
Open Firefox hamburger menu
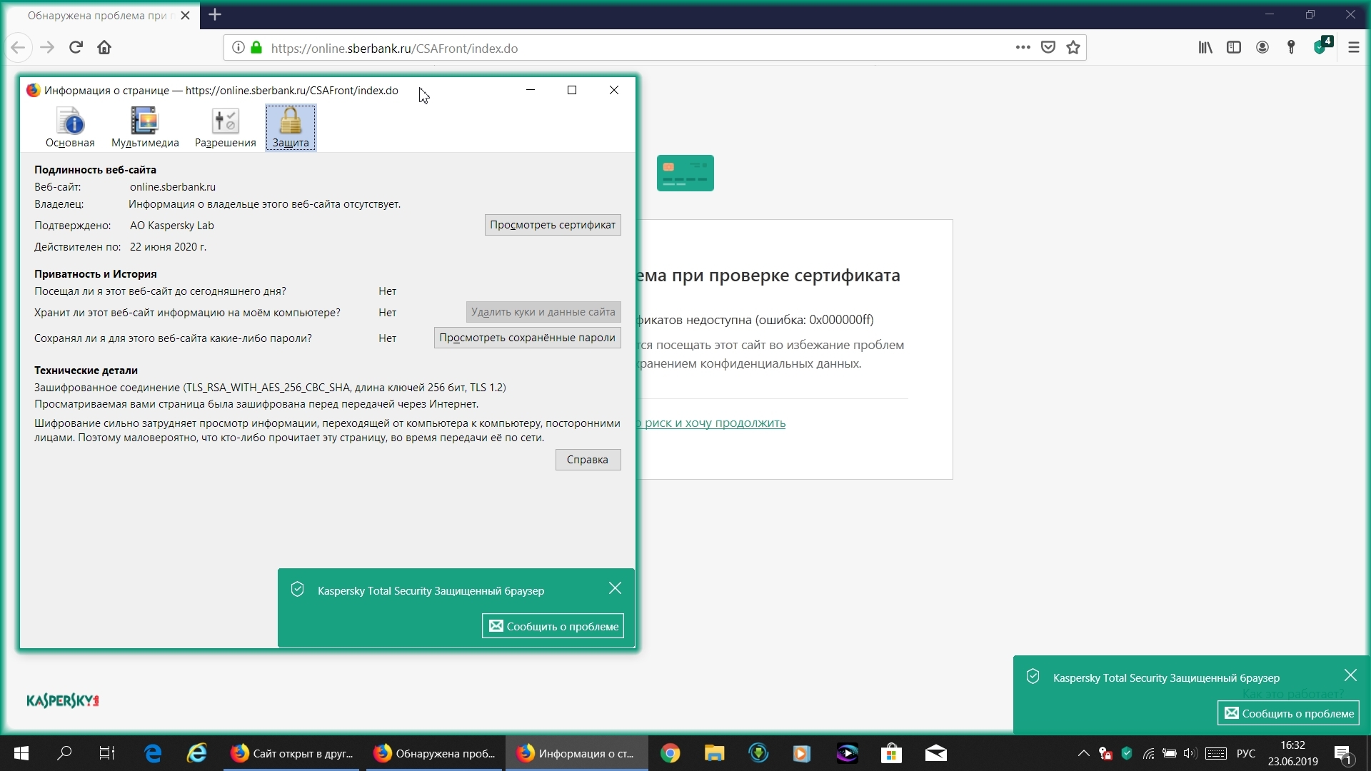click(1354, 48)
